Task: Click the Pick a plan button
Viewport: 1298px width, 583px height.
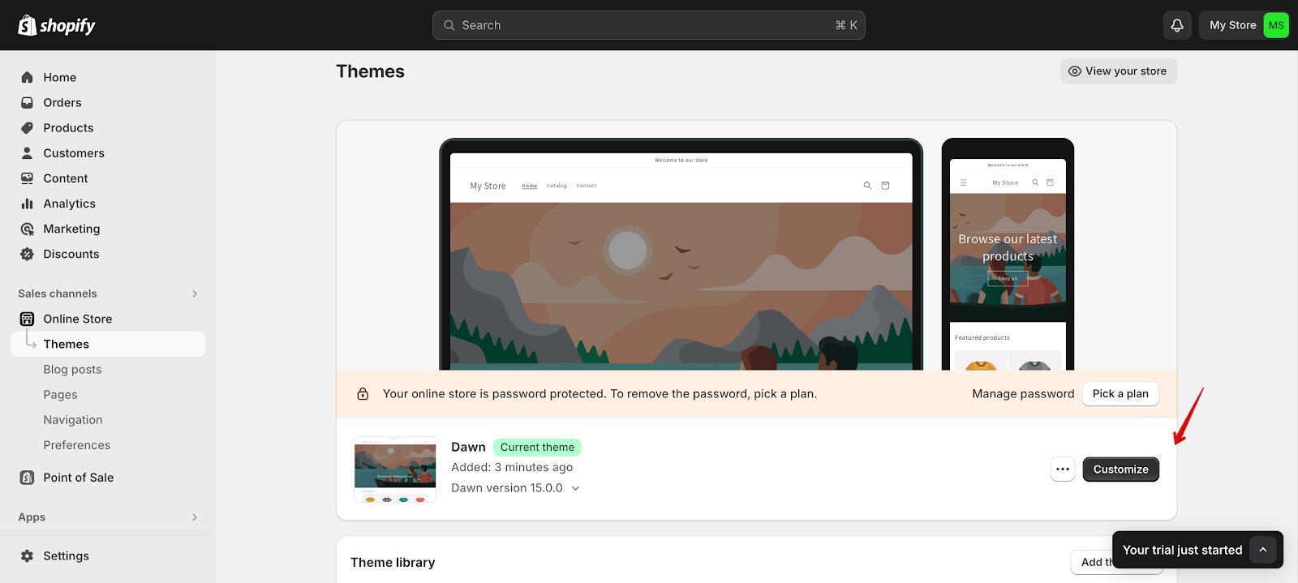Action: click(1120, 393)
